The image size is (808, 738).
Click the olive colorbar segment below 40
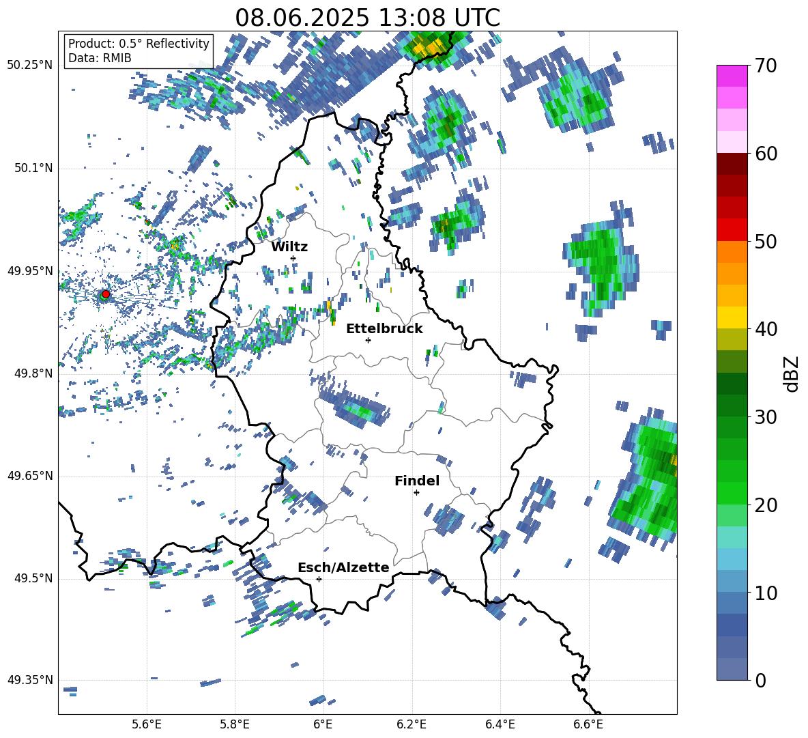[732, 339]
